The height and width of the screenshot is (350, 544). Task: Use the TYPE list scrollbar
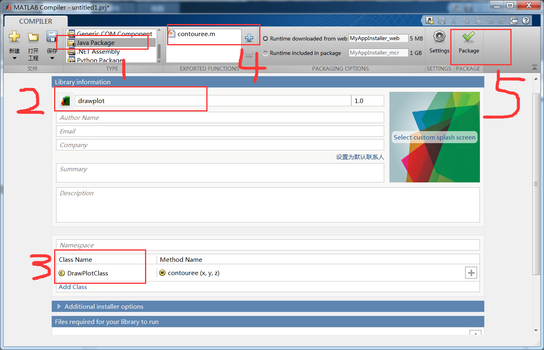(159, 51)
